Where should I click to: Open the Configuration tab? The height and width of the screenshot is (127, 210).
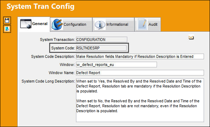71,25
